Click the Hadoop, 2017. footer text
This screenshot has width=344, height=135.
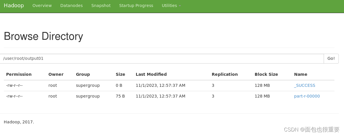(19, 122)
